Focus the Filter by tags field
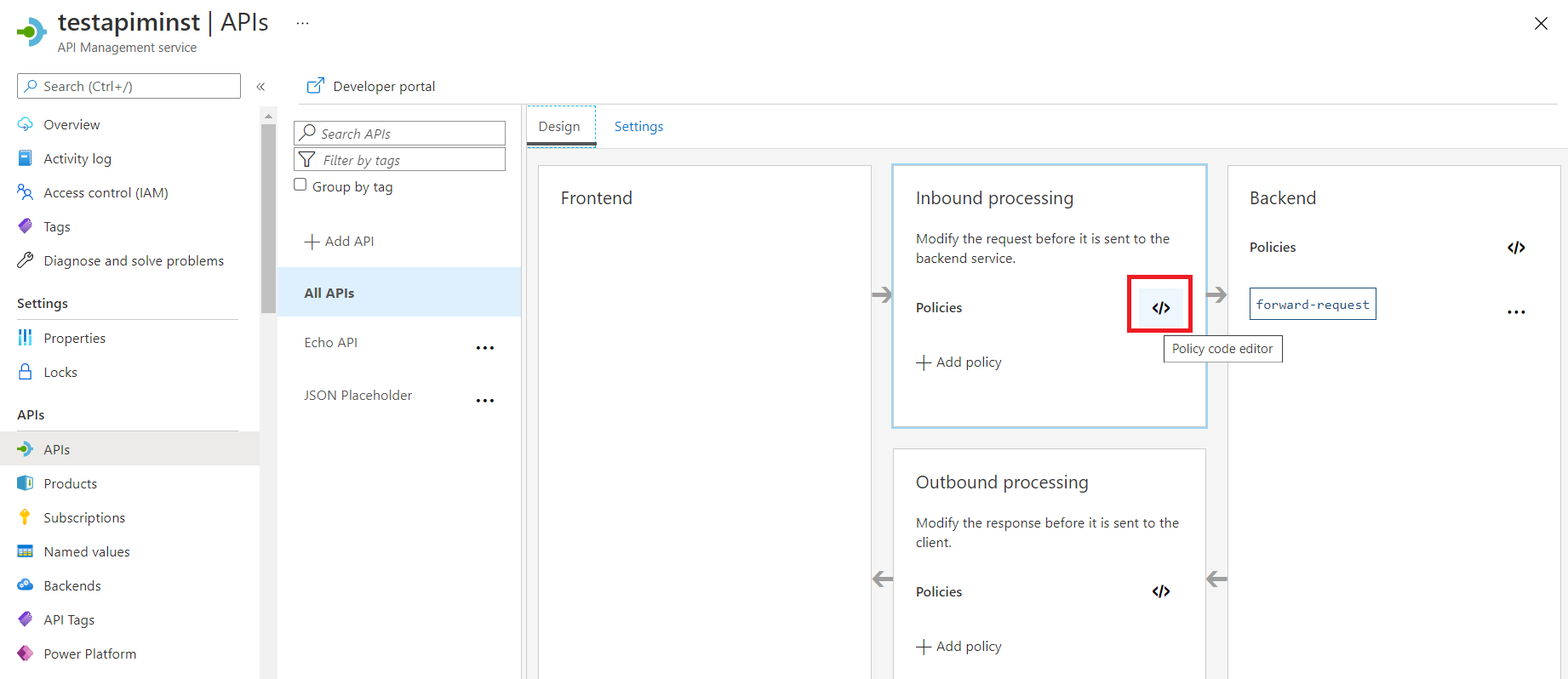Screen dimensions: 1568x679 tap(399, 160)
